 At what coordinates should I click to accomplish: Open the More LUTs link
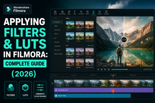[x=91, y=46]
